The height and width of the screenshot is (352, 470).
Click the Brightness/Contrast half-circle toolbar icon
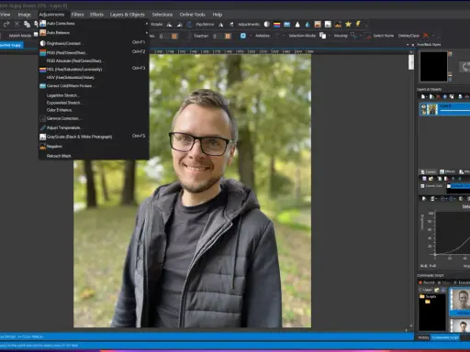pyautogui.click(x=267, y=24)
